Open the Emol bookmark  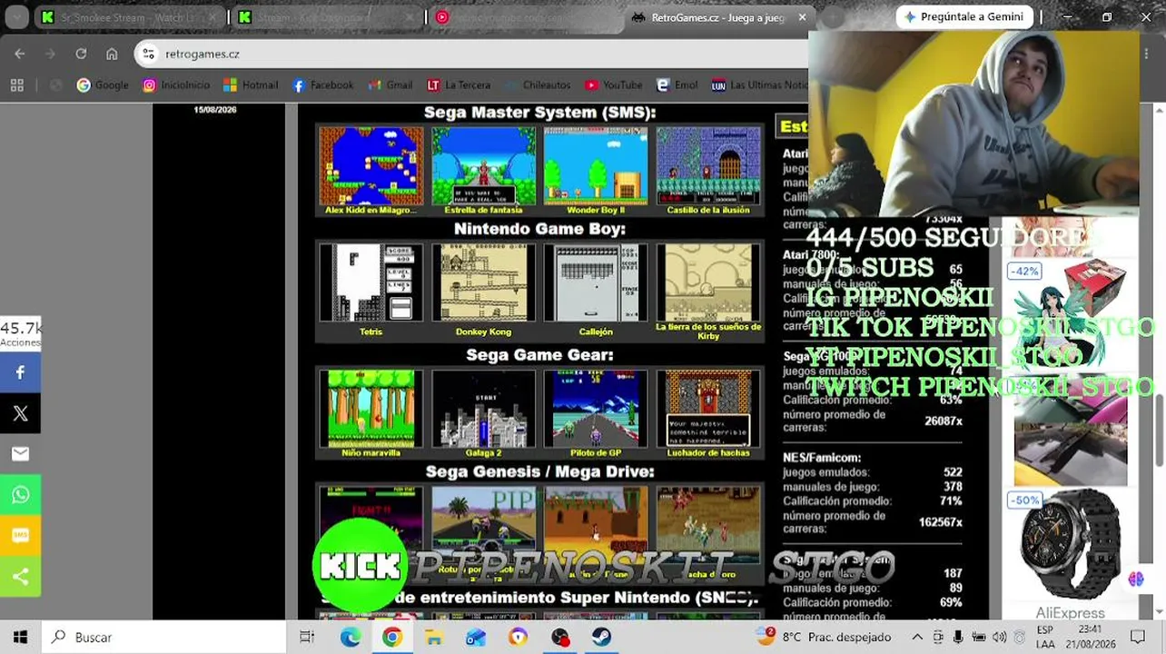[677, 85]
